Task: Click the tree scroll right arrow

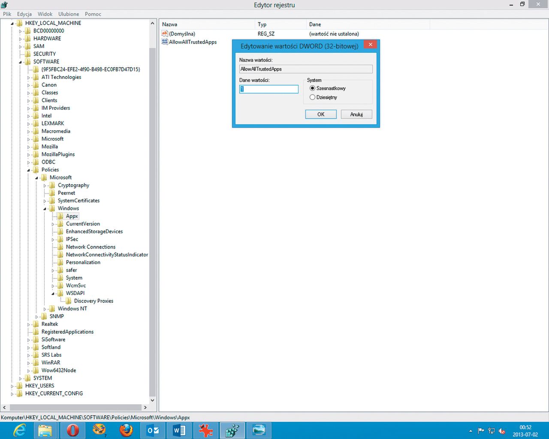Action: pos(145,407)
